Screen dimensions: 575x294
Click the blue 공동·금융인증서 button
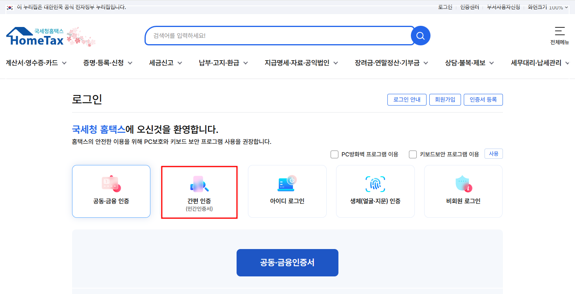click(287, 263)
